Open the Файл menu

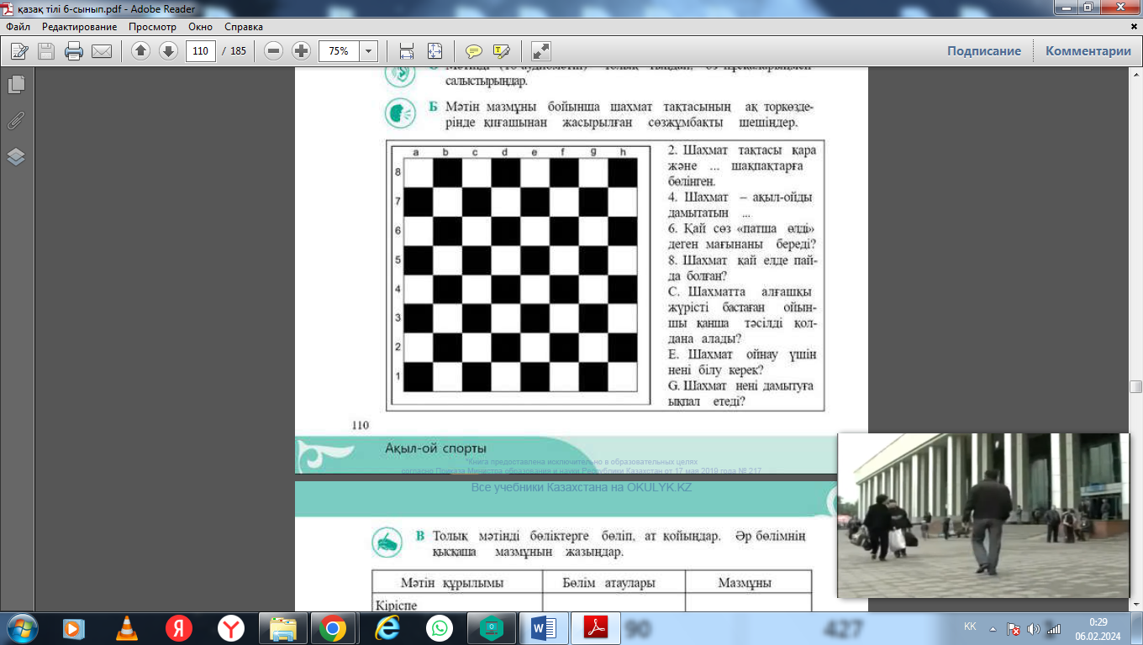point(18,27)
